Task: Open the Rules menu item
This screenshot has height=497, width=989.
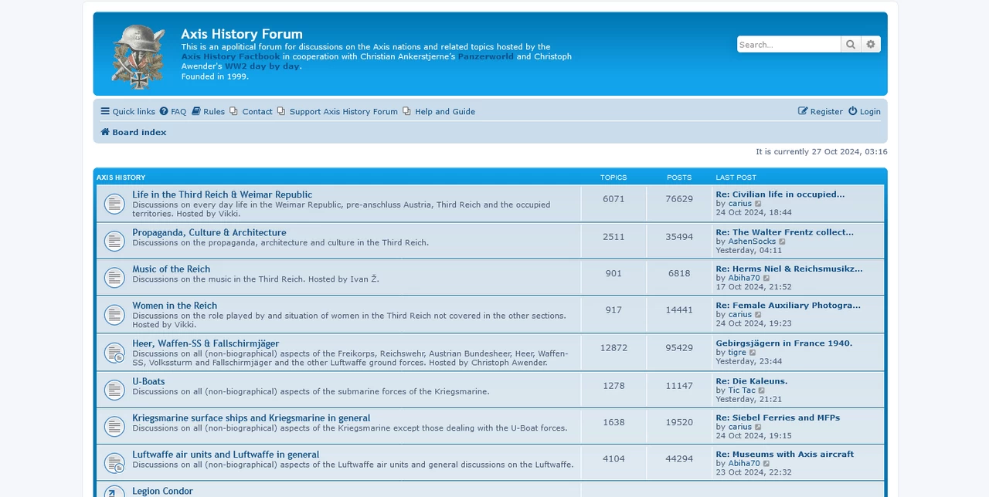Action: pos(209,112)
